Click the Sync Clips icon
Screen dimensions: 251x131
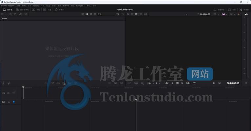pos(20,14)
